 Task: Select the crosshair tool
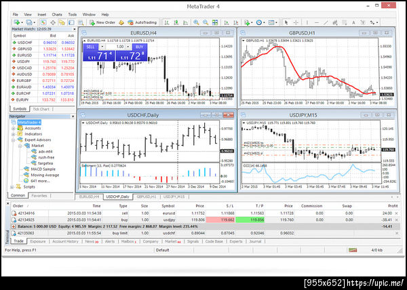click(296, 22)
